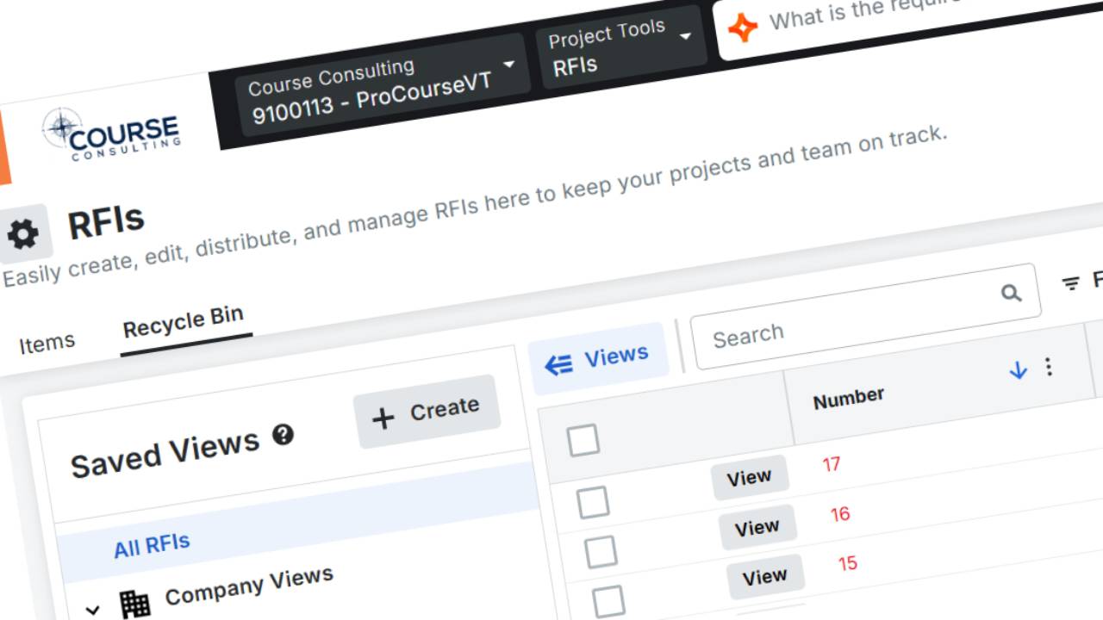This screenshot has height=620, width=1103.
Task: Click the search magnifier icon
Action: tap(1011, 294)
